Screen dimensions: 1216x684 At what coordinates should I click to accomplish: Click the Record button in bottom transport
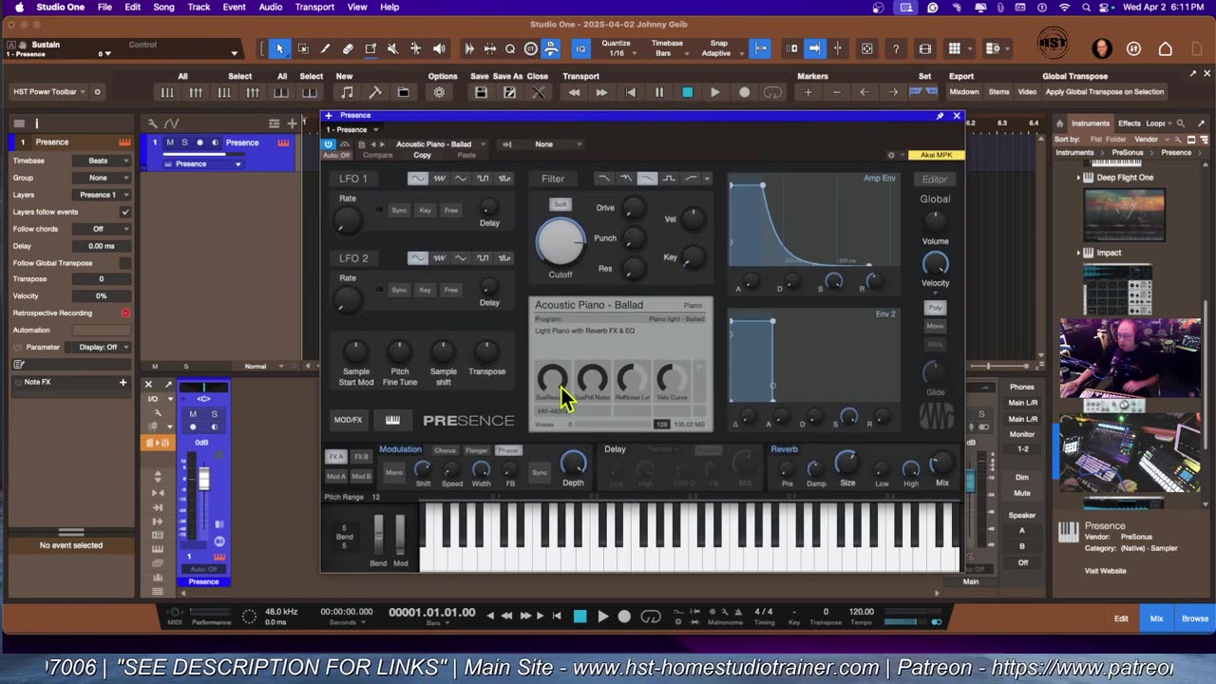point(624,617)
